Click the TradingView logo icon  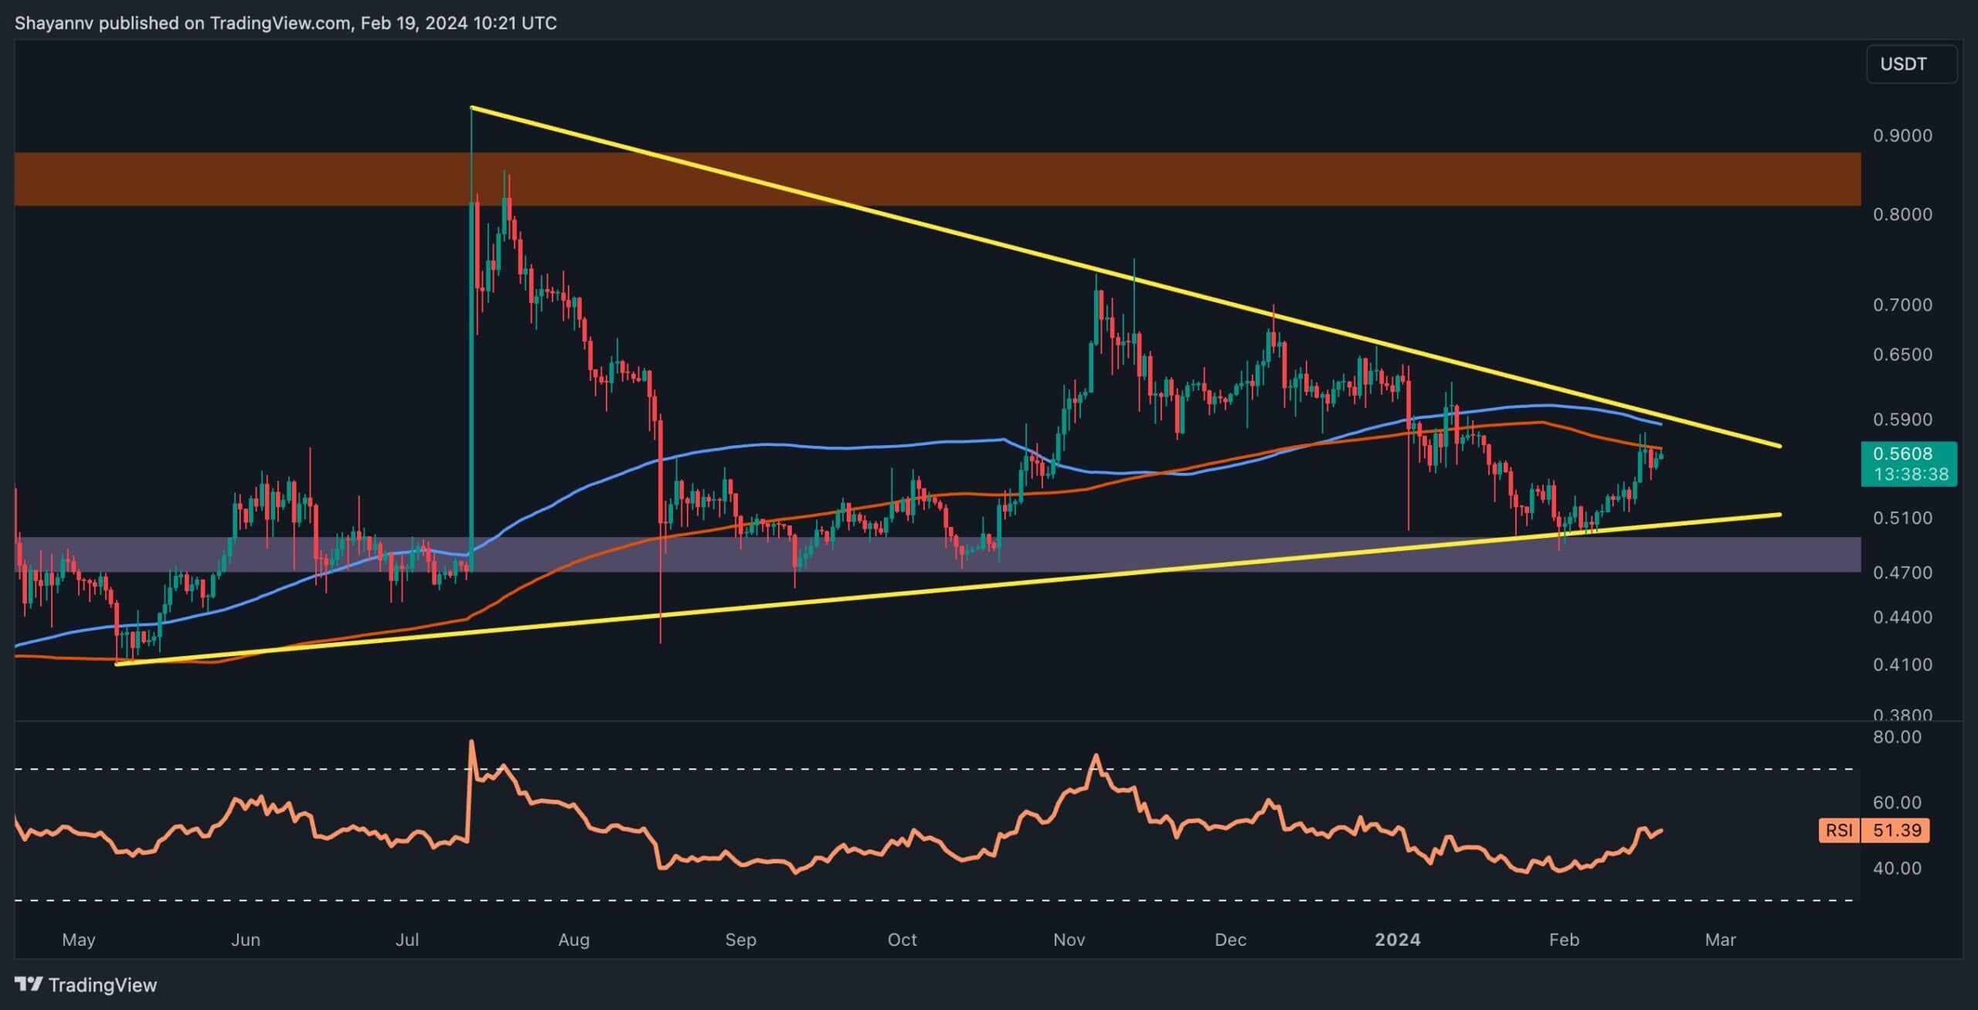click(29, 984)
